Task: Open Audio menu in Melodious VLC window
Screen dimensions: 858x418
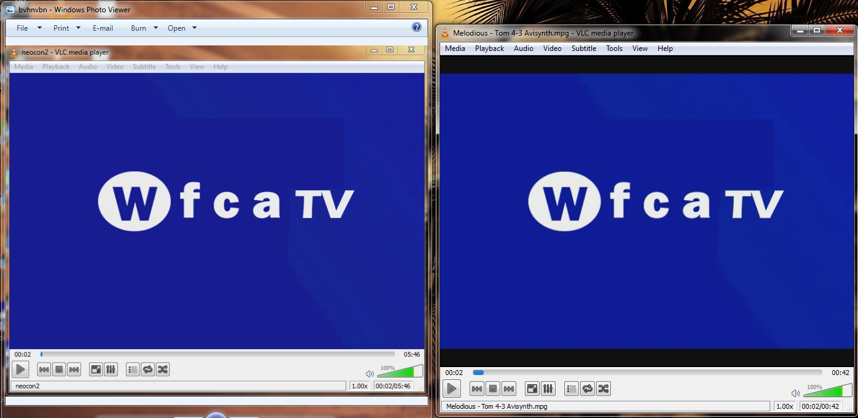Action: coord(524,48)
